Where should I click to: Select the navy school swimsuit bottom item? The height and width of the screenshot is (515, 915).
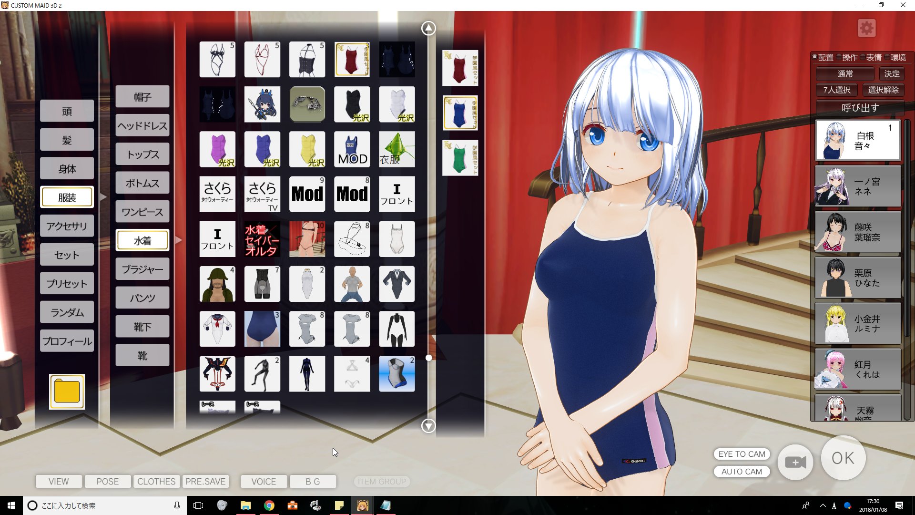262,329
